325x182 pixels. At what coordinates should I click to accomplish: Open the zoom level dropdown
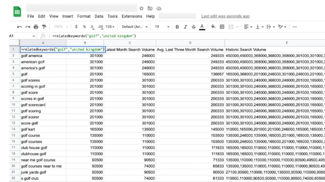click(61, 27)
